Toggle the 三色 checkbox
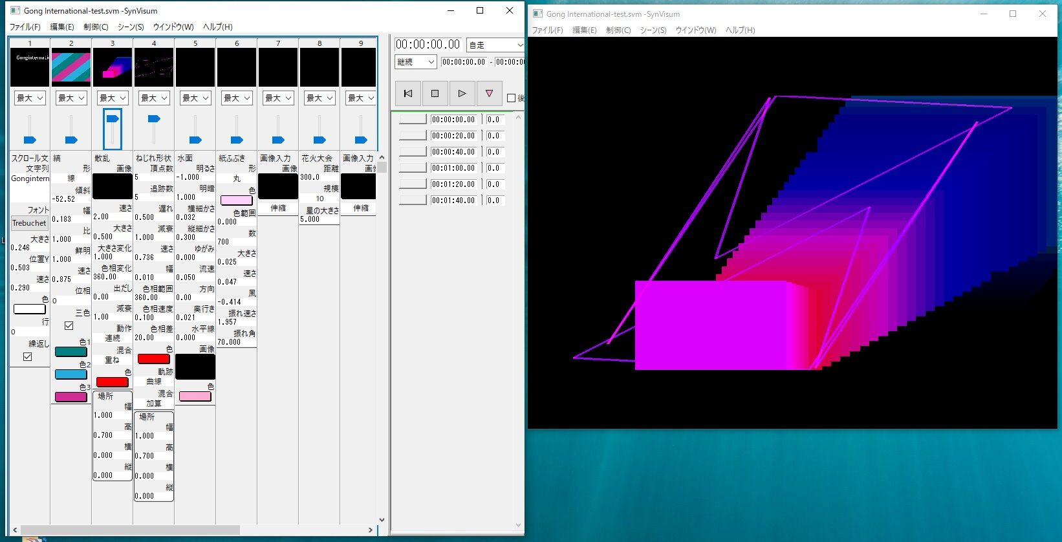This screenshot has width=1062, height=542. 69,325
